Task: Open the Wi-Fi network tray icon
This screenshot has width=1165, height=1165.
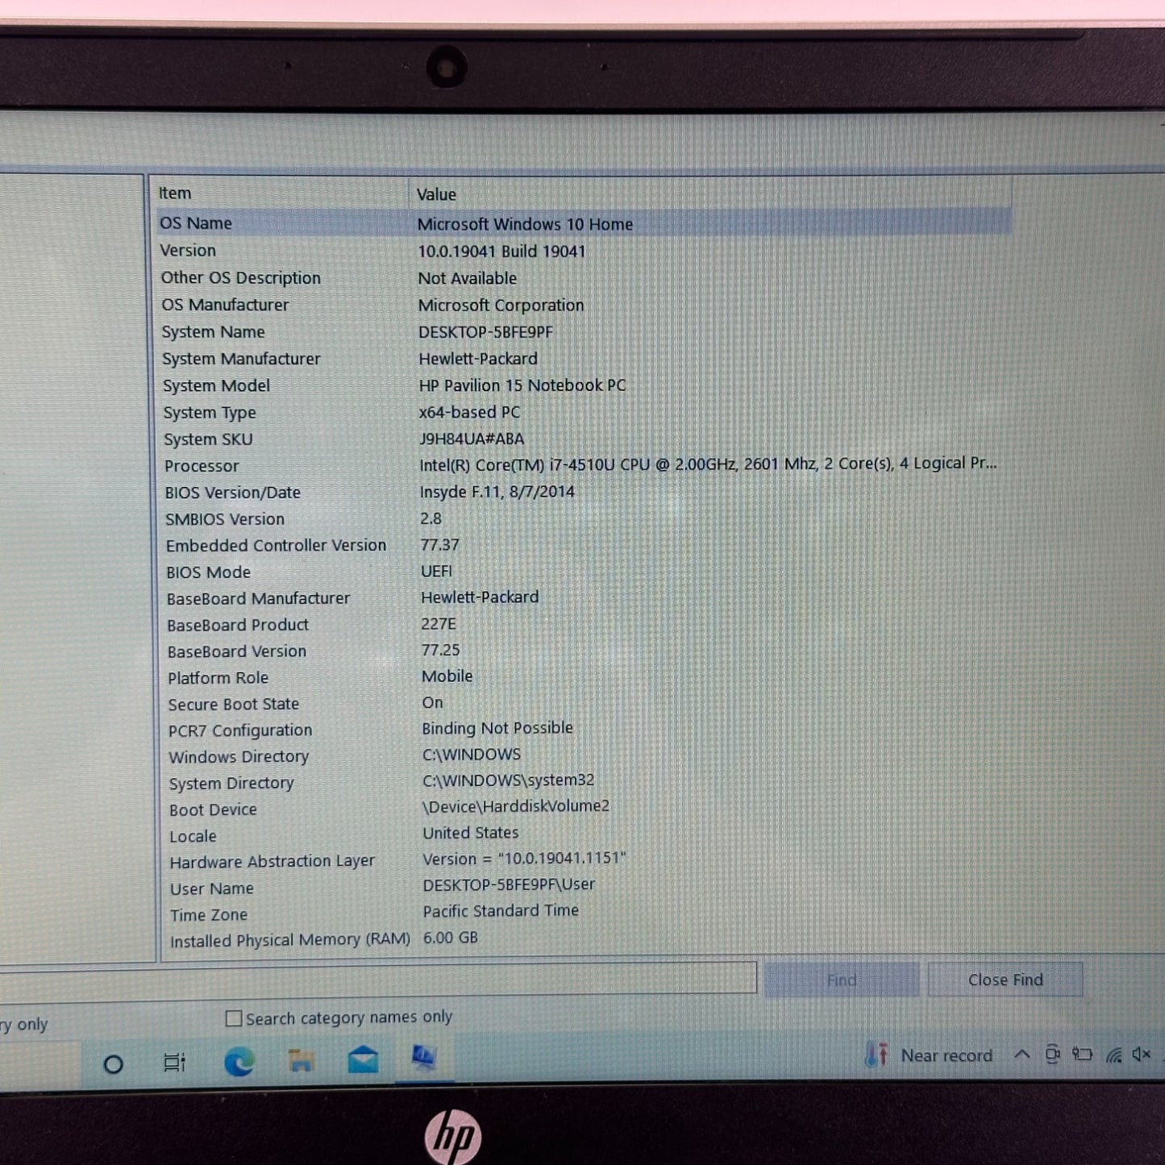Action: tap(1113, 1055)
